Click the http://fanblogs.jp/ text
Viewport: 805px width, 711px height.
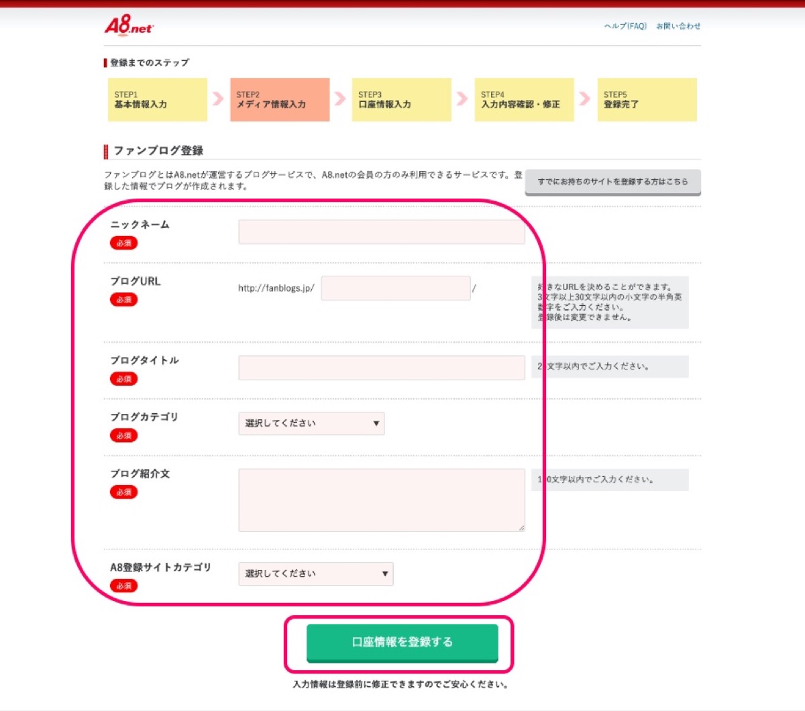coord(276,288)
